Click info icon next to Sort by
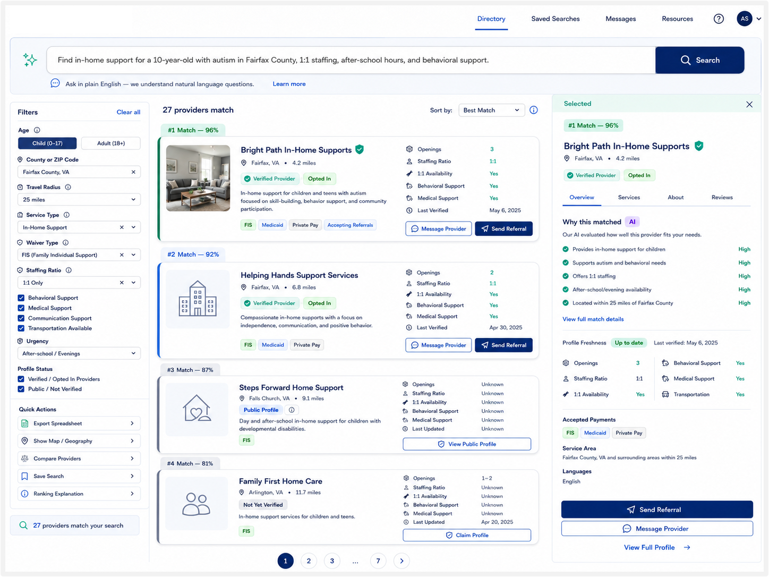769x577 pixels. pos(534,110)
